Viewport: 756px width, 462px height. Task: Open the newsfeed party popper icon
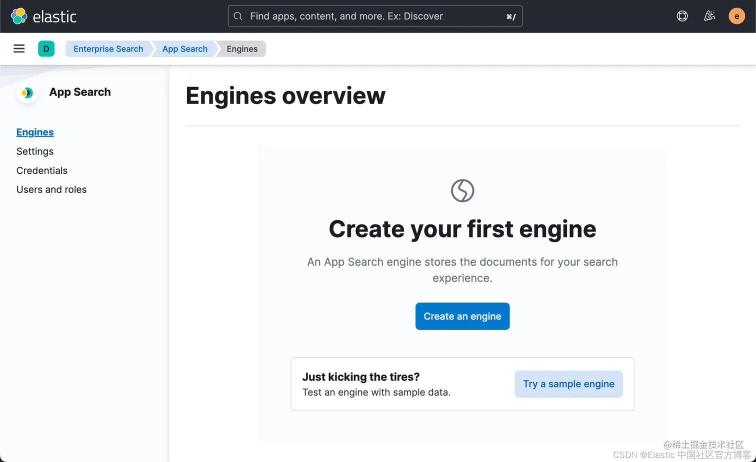(709, 16)
